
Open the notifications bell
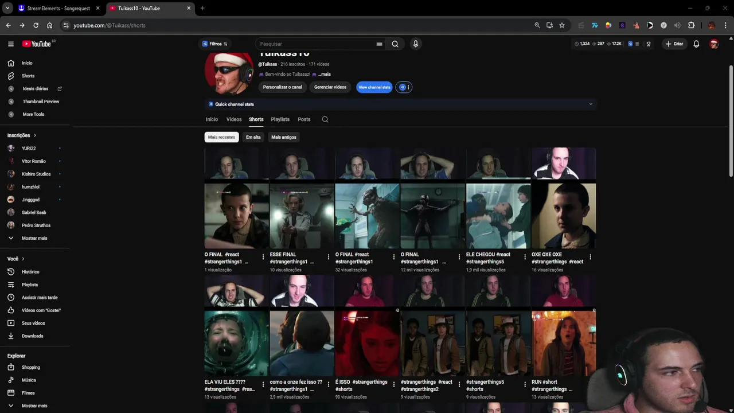click(x=696, y=44)
